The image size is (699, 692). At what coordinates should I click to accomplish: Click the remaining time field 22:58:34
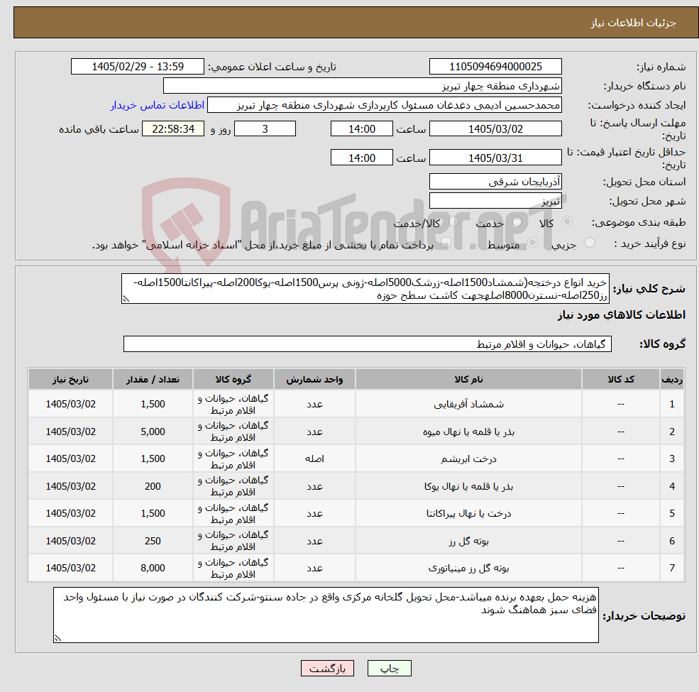[173, 129]
